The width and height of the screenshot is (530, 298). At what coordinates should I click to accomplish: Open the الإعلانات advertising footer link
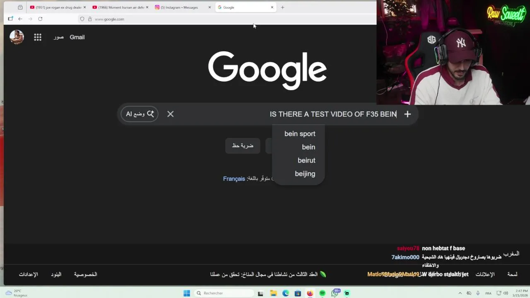point(485,274)
